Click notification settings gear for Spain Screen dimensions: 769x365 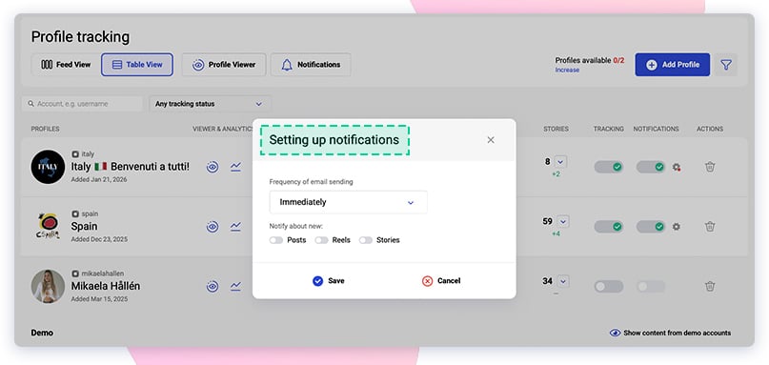[x=677, y=227]
